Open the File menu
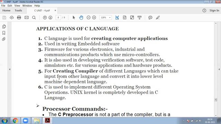This screenshot has height=124, width=221. (3, 6)
